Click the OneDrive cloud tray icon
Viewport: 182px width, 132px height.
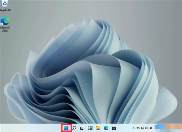138,128
